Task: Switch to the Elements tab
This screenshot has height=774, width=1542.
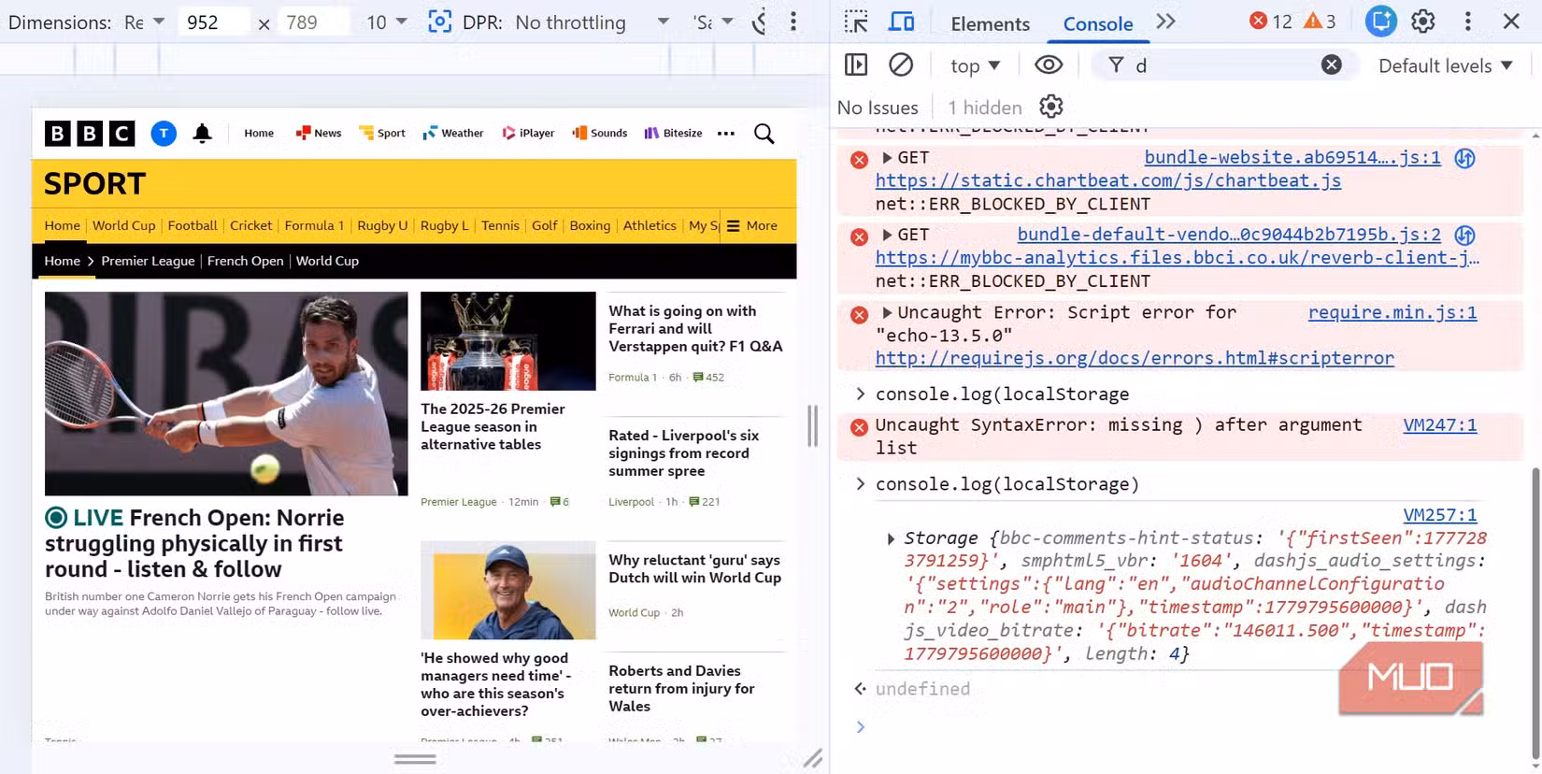Action: click(990, 23)
